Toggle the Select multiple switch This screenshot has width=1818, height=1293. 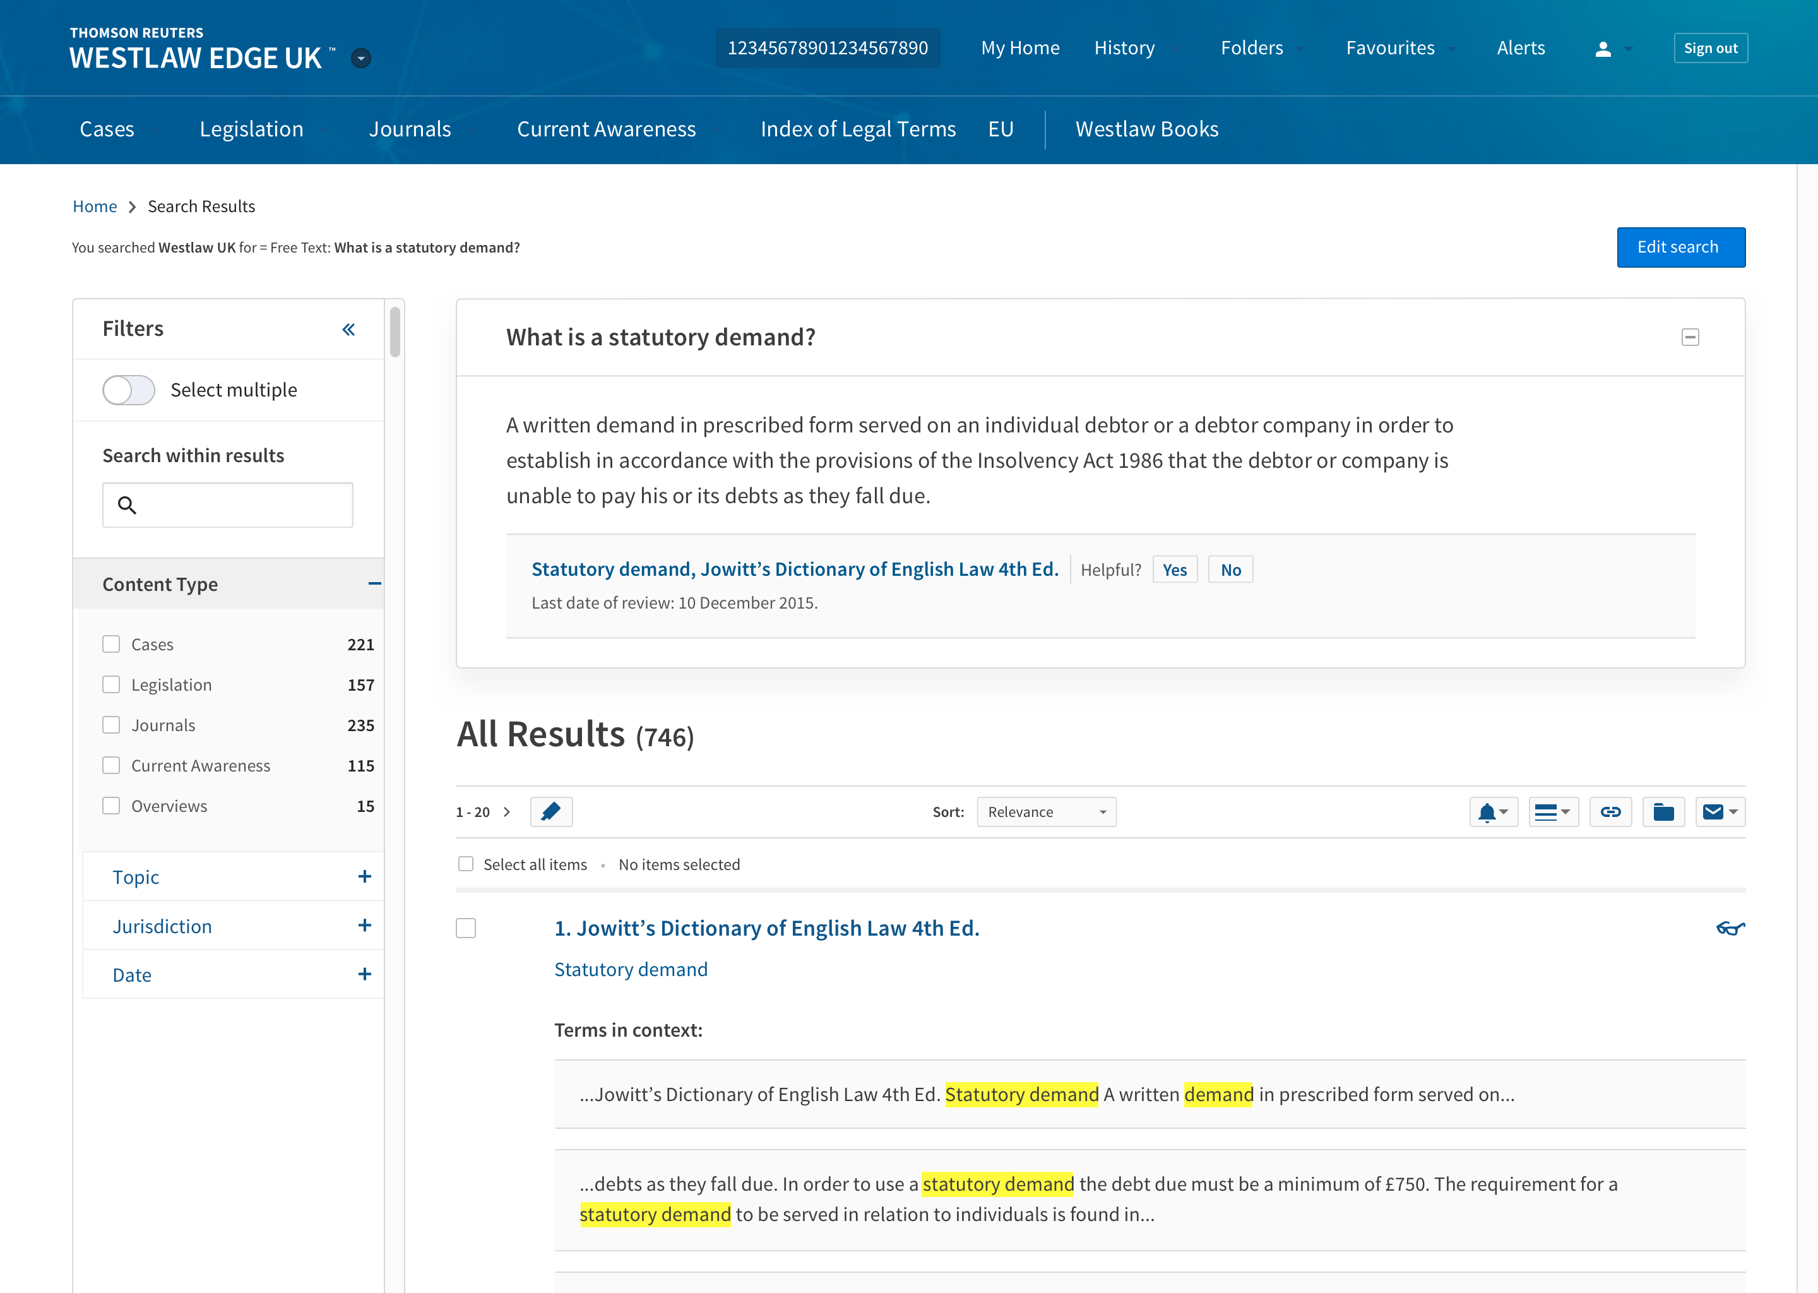click(129, 390)
